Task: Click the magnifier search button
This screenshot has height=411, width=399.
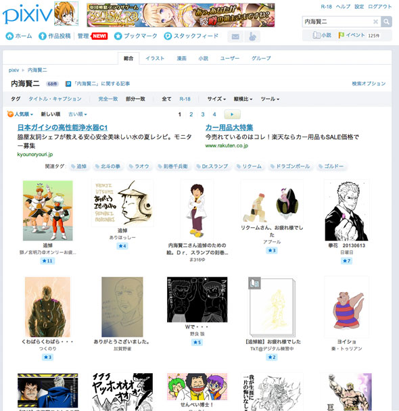Action: tap(386, 22)
